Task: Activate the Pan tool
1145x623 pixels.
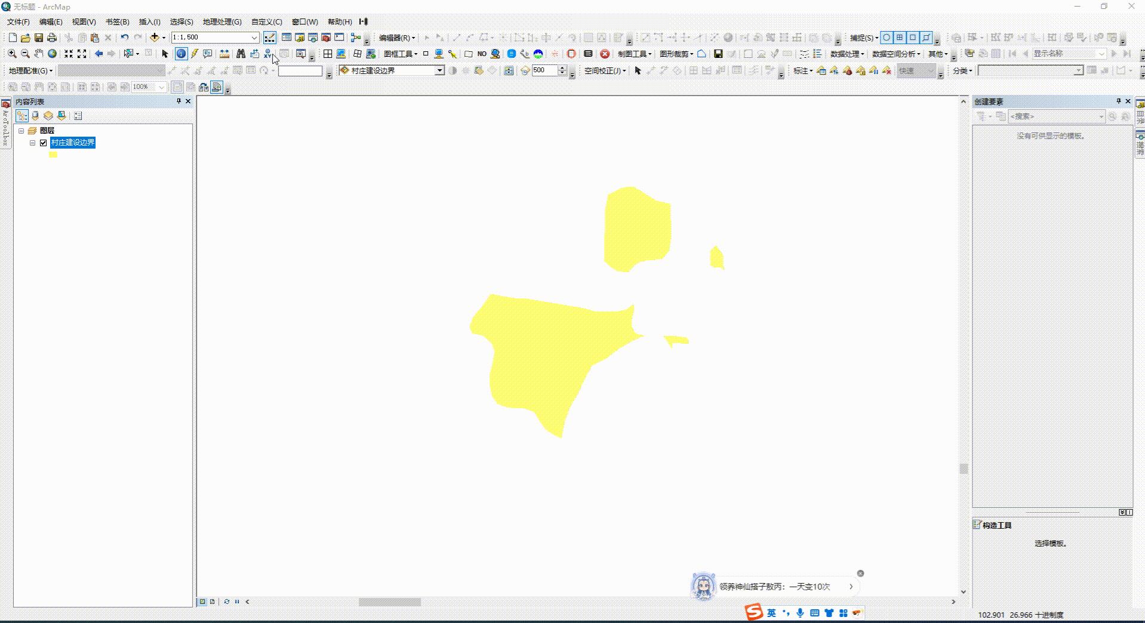Action: coord(39,54)
